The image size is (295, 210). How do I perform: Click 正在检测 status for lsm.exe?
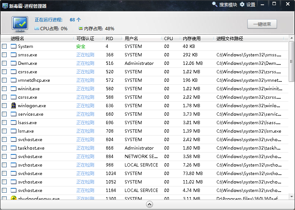click(x=85, y=131)
